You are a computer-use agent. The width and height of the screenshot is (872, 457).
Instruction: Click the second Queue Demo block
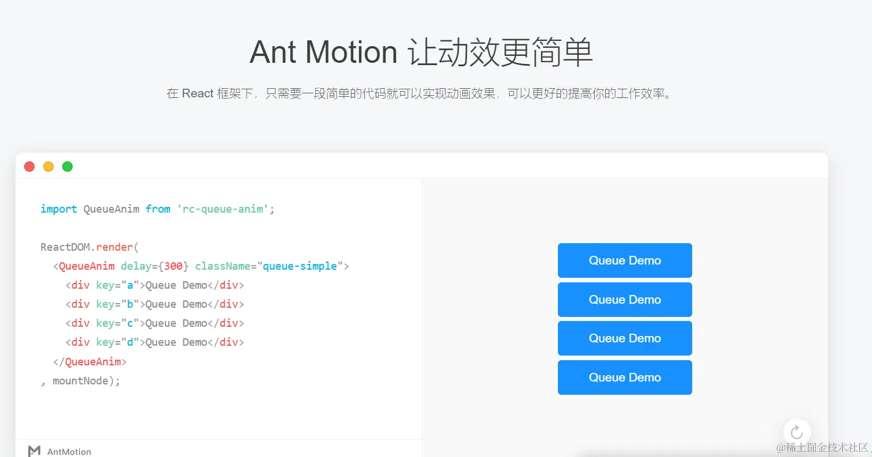pos(625,300)
